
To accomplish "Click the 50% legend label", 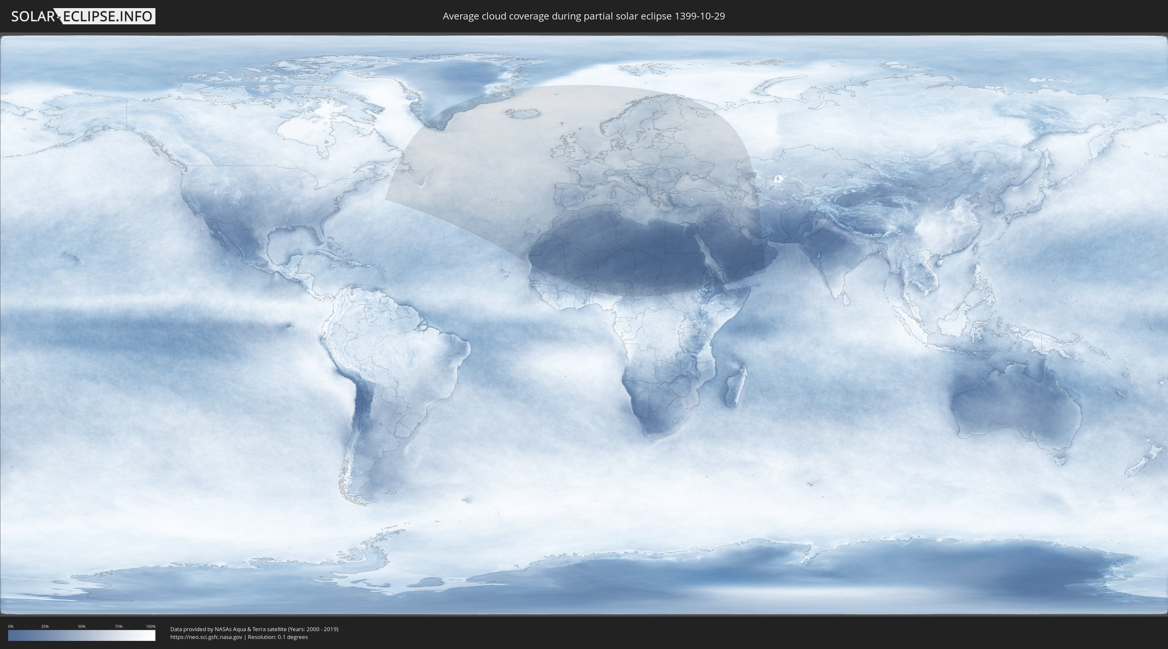I will click(82, 626).
